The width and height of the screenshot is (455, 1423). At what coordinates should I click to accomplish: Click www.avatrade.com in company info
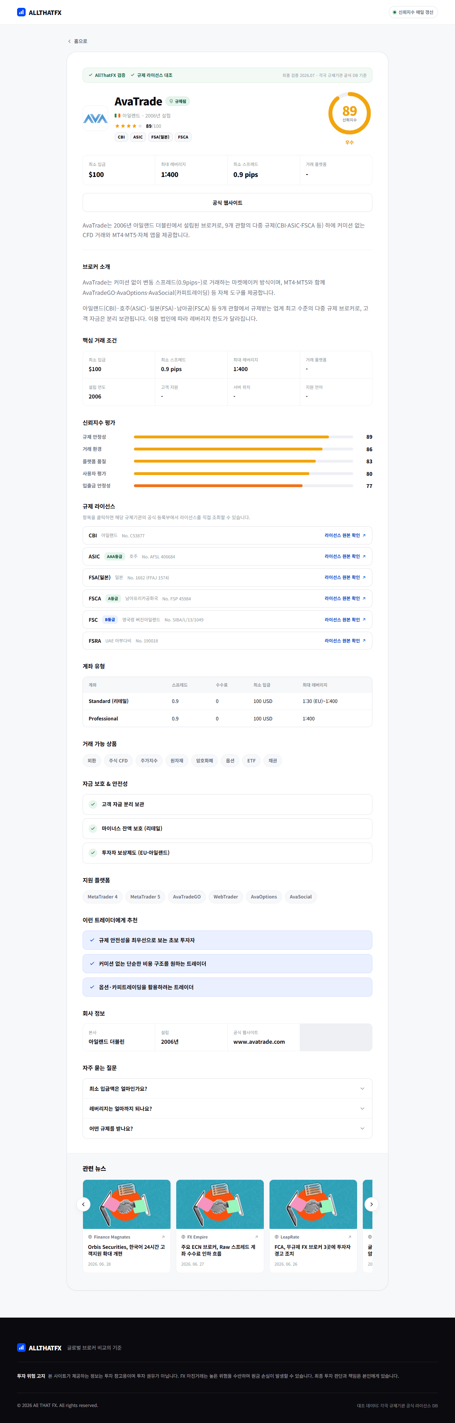[259, 1042]
